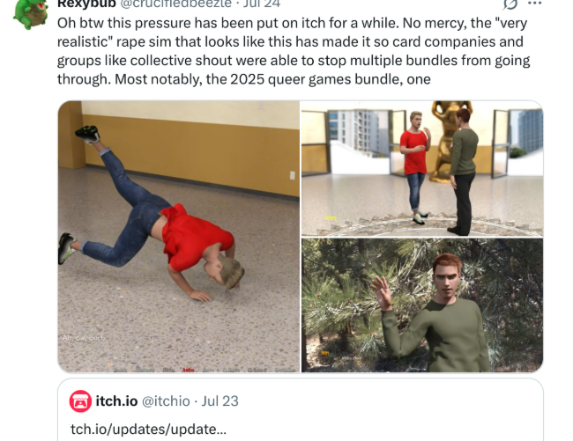
Task: Open the three-dot more options menu
Action: click(x=534, y=4)
